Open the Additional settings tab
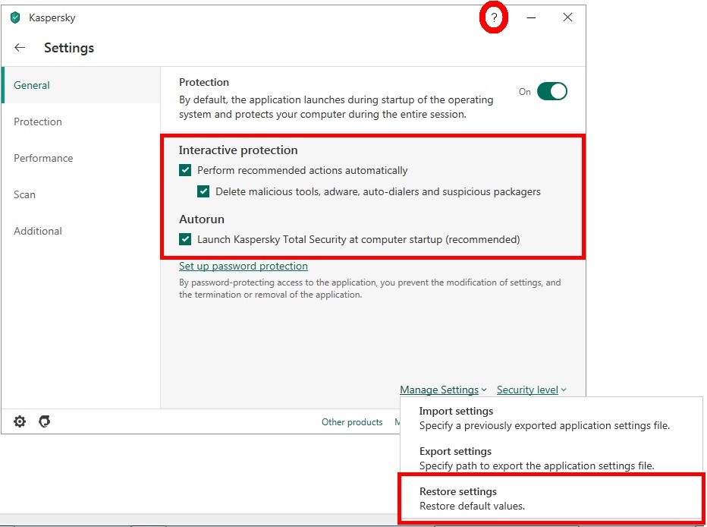This screenshot has height=527, width=707. tap(80, 231)
